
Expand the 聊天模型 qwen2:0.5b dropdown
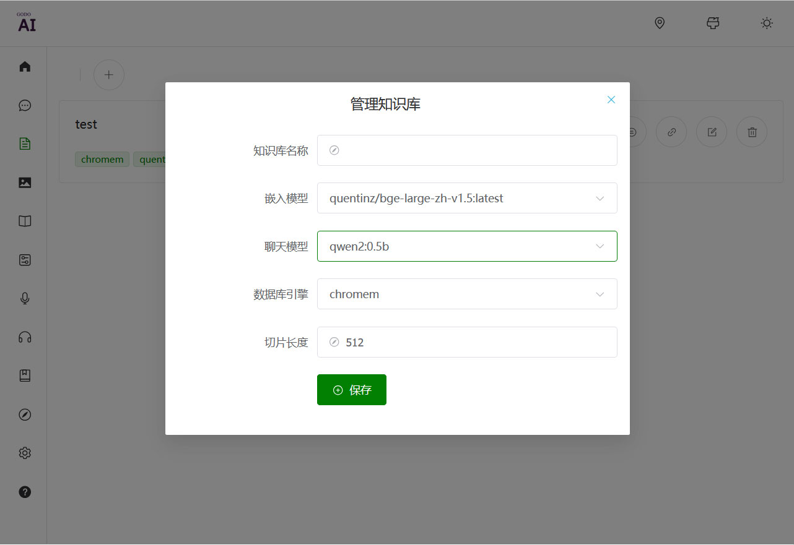467,246
